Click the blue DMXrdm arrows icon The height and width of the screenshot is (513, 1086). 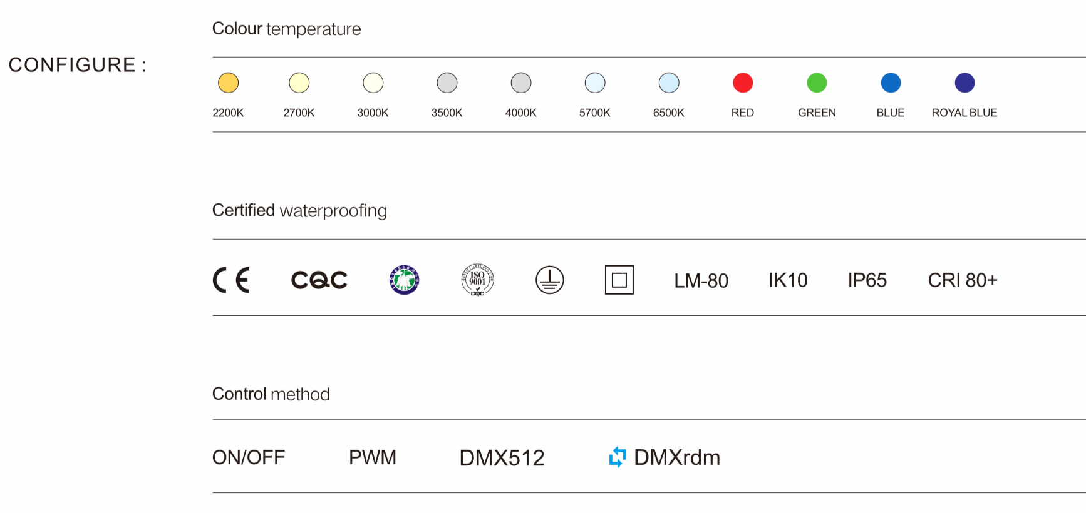pos(617,457)
